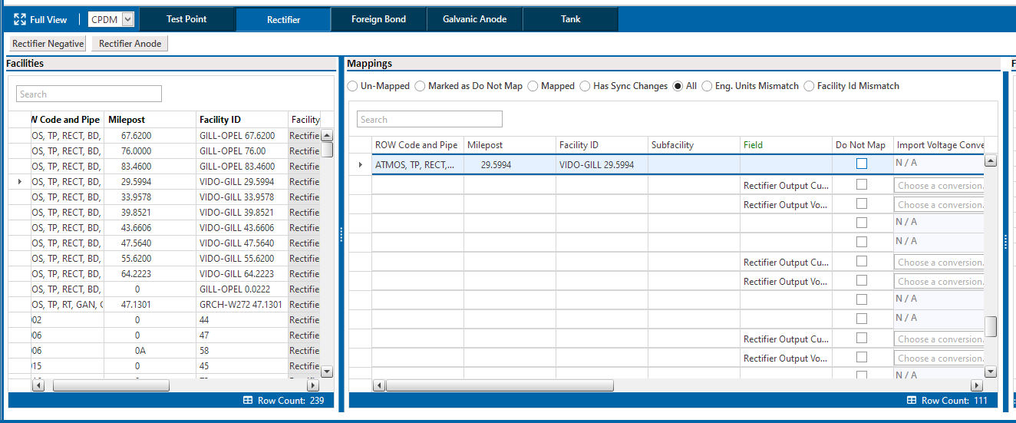Viewport: 1016px width, 423px height.
Task: Choose Has Sync Changes filter
Action: coord(586,86)
